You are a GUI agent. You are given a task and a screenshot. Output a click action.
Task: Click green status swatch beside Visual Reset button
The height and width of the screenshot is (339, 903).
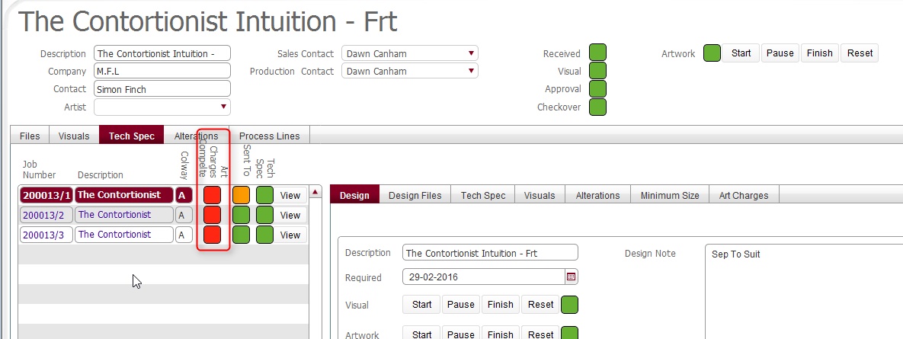click(569, 305)
